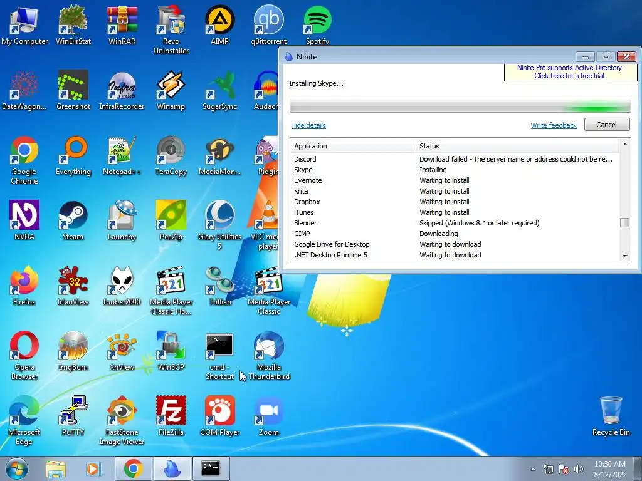642x481 pixels.
Task: Launch ImgBurn from the desktop
Action: coord(73,351)
